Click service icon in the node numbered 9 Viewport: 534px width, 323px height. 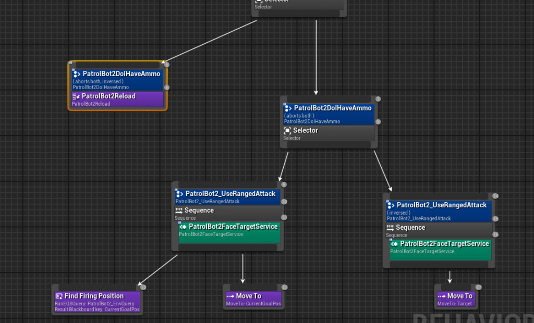coord(183,227)
